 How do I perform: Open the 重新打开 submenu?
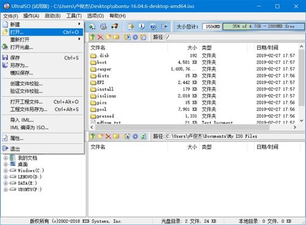coord(43,40)
